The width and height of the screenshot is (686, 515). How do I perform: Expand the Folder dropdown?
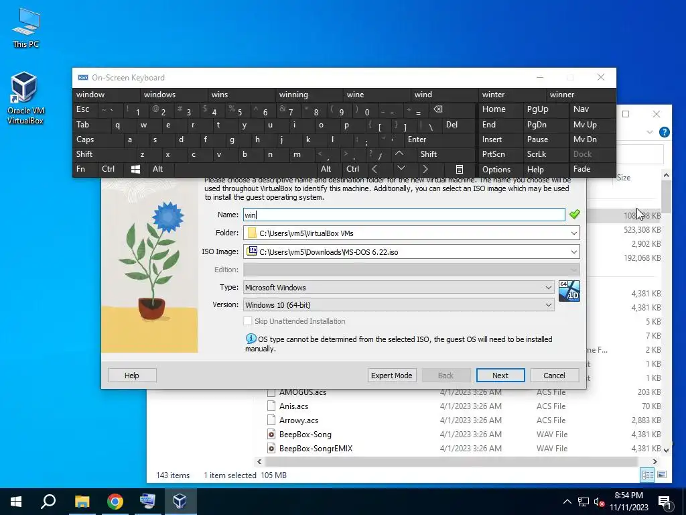[573, 233]
